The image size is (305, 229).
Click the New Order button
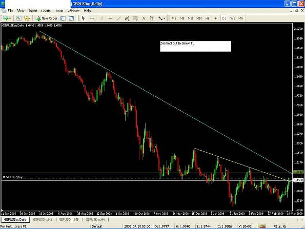46,18
